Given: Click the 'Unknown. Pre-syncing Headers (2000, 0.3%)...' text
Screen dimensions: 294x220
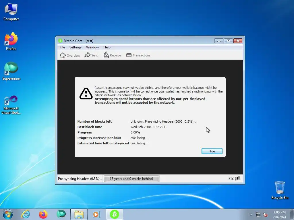Looking at the screenshot, I should coord(163,121).
